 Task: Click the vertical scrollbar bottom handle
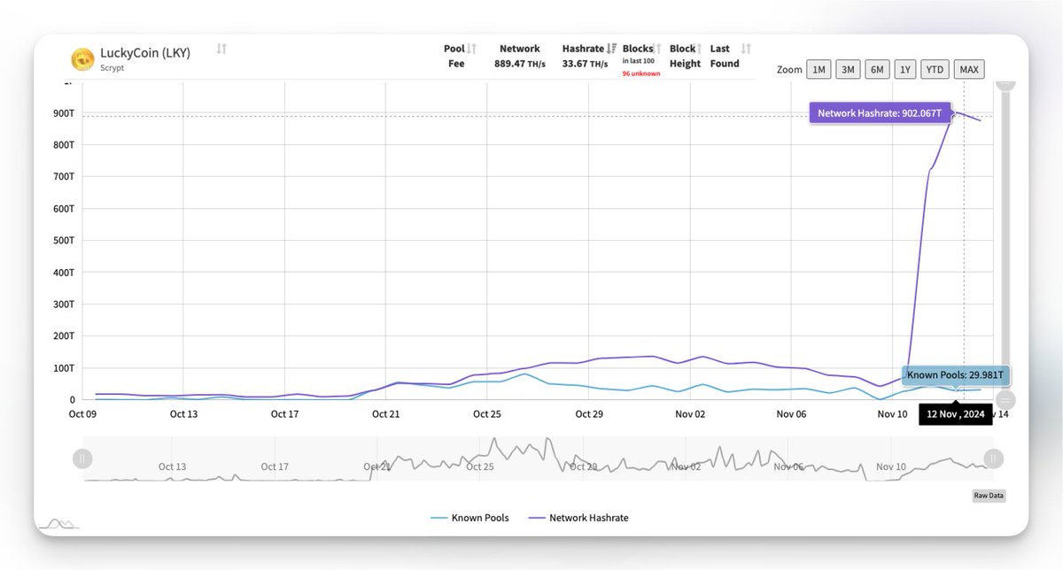click(1005, 399)
